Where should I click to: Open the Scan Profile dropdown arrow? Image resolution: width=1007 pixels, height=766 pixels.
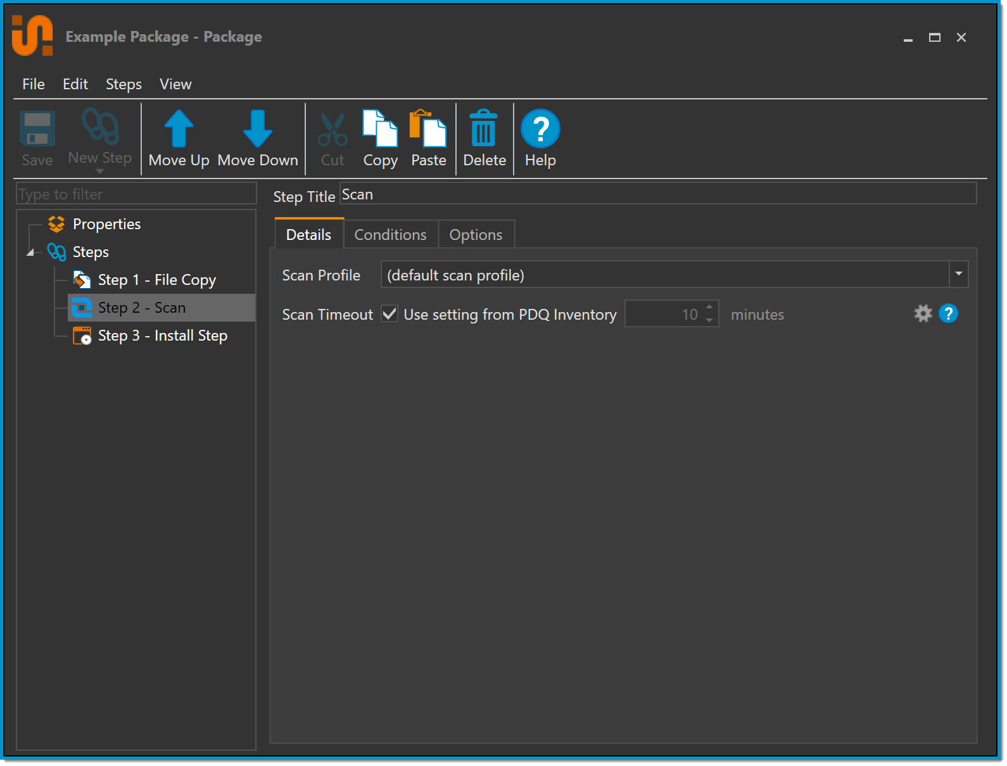tap(959, 274)
